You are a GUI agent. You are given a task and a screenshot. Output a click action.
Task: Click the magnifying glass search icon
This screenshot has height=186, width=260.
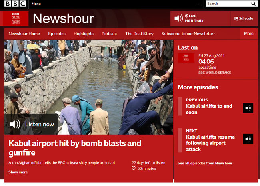[x=254, y=4]
